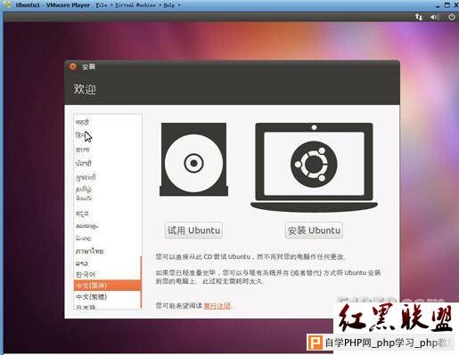This screenshot has width=459, height=355.
Task: Select ਪੰਜਾਬੀ in the language list
Action: (107, 164)
